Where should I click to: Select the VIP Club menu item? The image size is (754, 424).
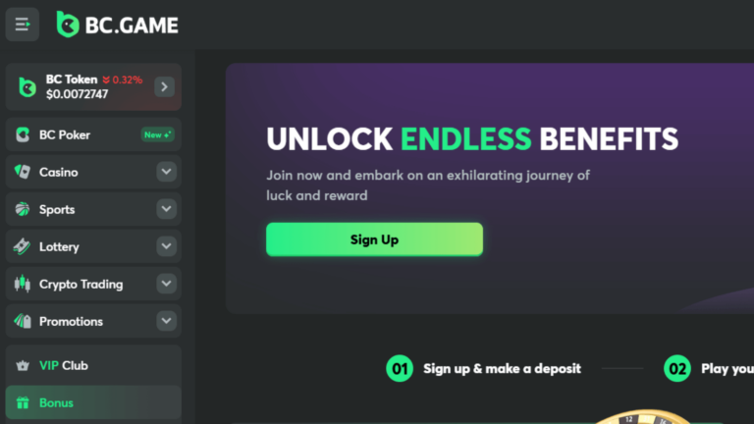click(93, 365)
